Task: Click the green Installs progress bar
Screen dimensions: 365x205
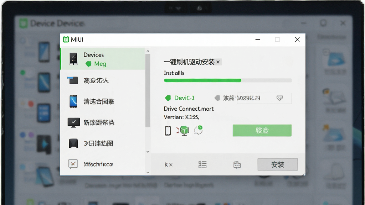Action: [x=228, y=80]
